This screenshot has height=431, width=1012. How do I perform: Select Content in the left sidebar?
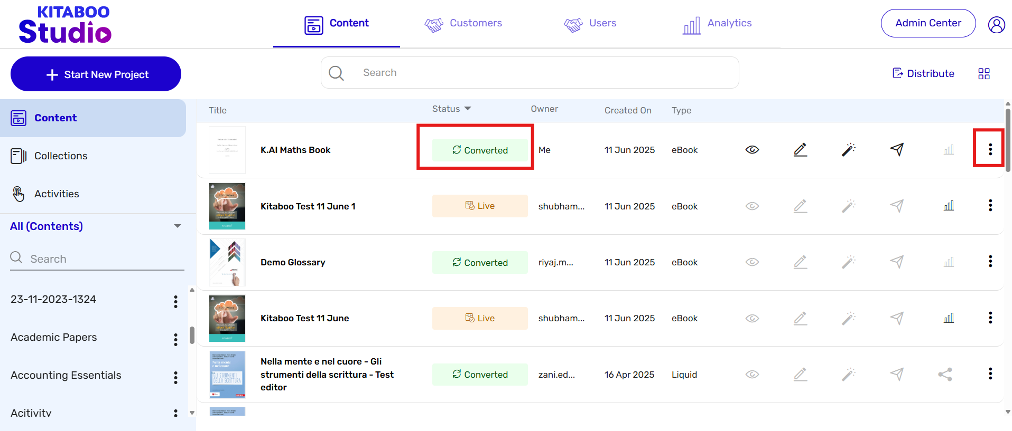(93, 118)
